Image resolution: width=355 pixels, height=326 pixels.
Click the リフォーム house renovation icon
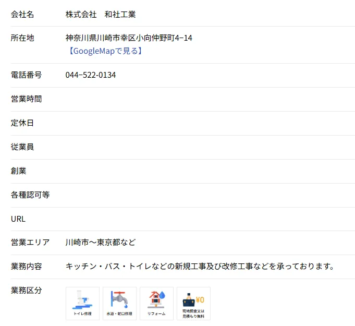point(156,303)
